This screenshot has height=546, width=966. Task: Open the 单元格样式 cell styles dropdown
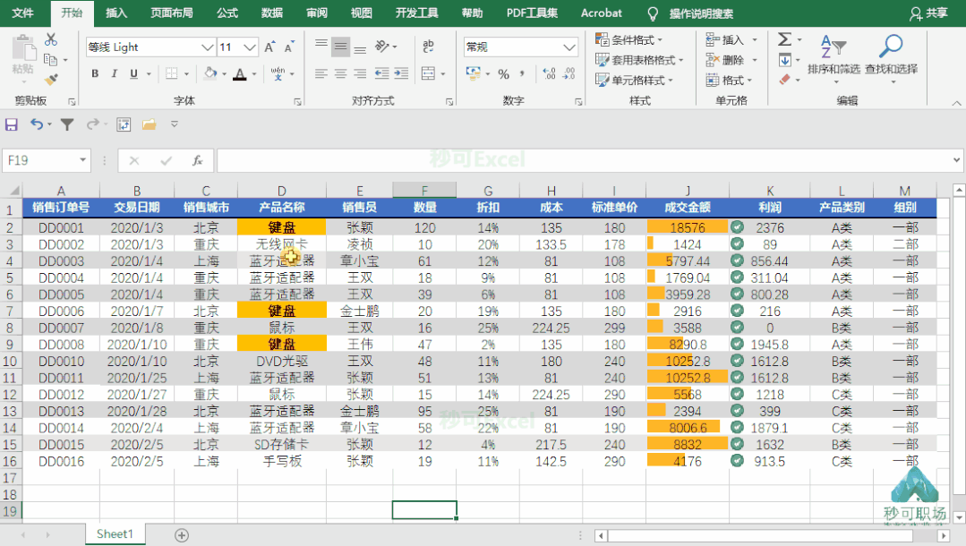(x=634, y=81)
